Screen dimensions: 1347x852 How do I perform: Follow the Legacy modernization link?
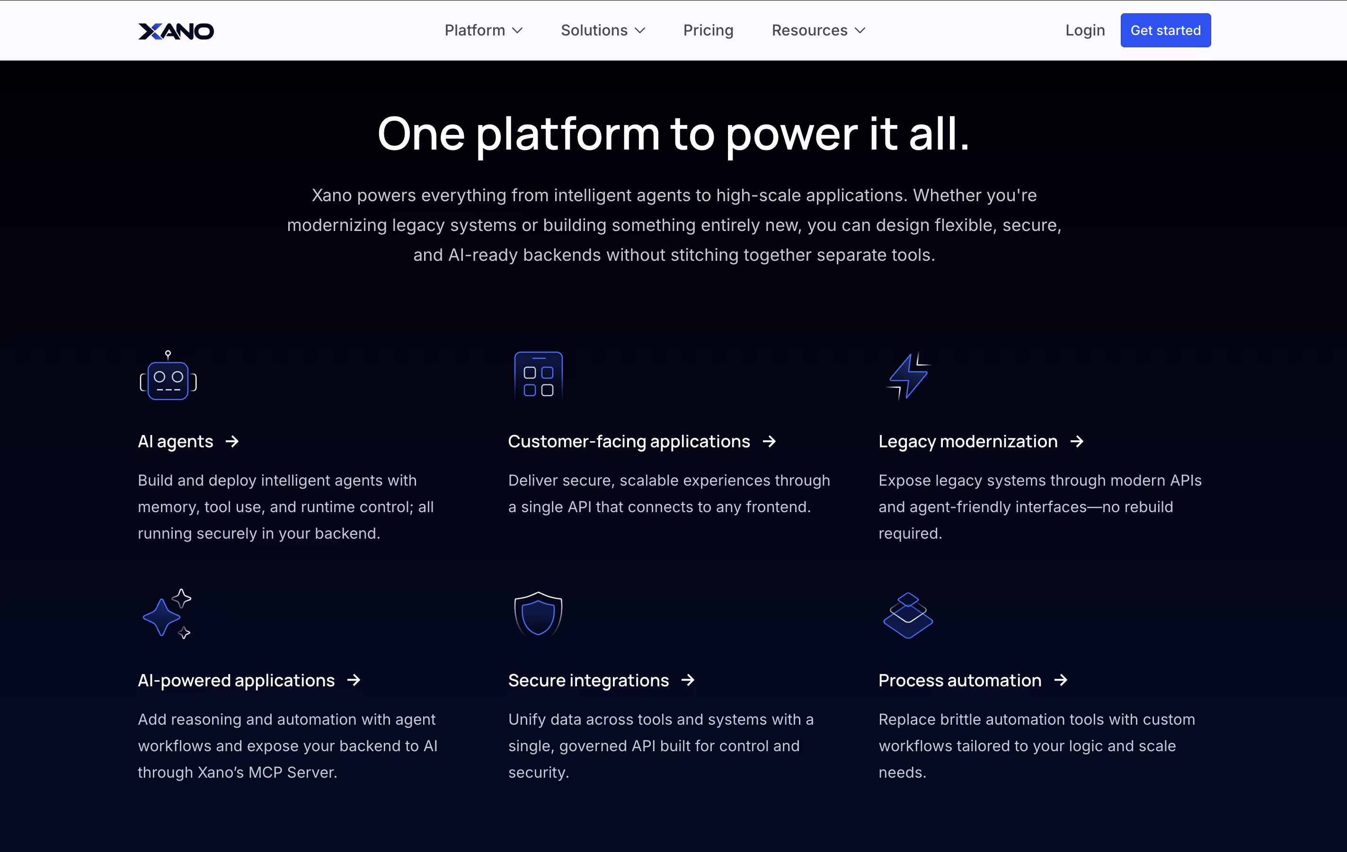pos(968,442)
